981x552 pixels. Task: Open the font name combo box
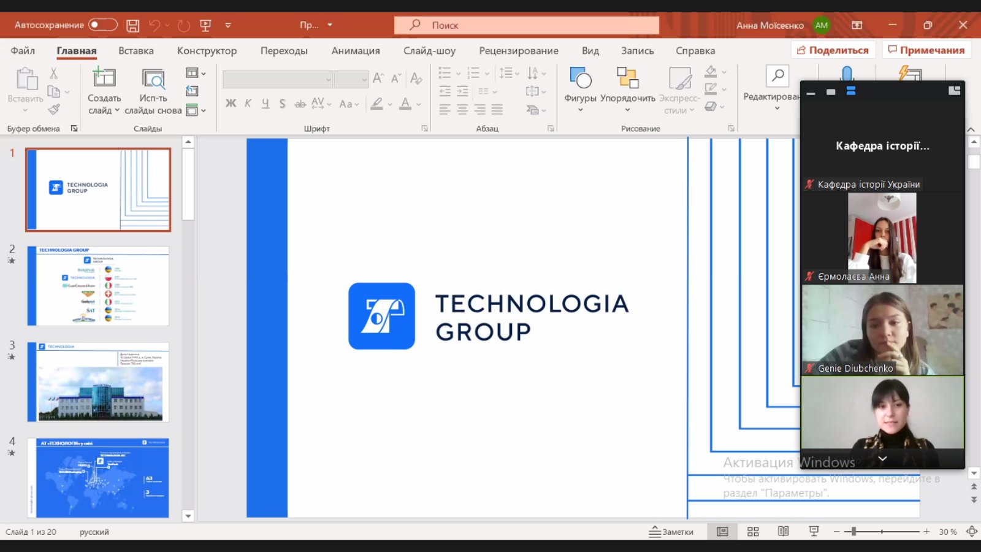278,80
